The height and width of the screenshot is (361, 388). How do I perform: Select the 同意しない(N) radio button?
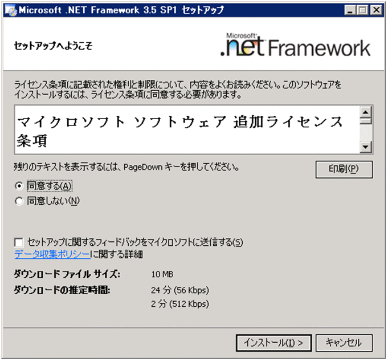coord(19,201)
